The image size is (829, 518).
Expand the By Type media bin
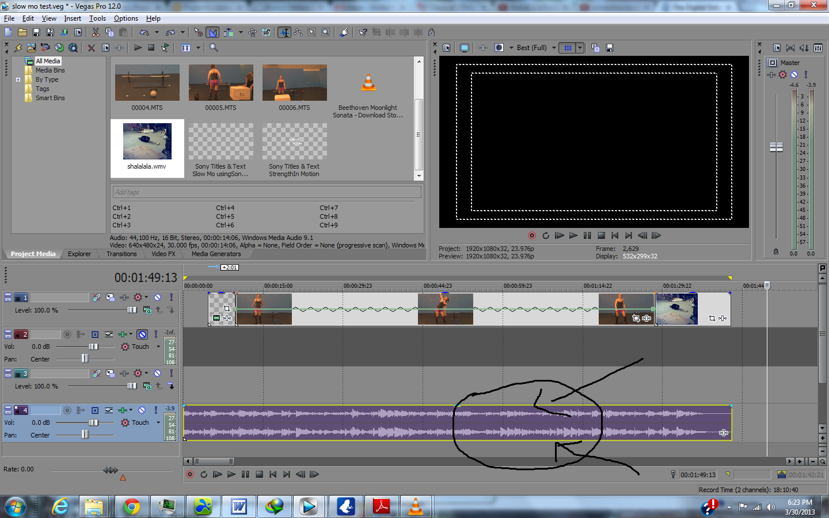coord(18,79)
